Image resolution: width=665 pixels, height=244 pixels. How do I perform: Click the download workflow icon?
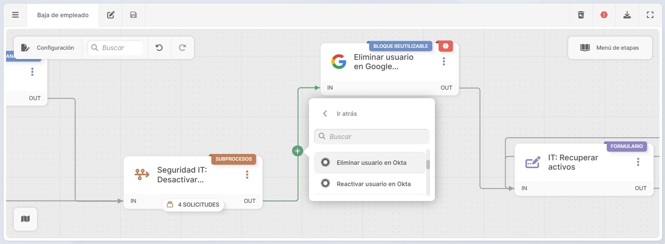click(627, 15)
